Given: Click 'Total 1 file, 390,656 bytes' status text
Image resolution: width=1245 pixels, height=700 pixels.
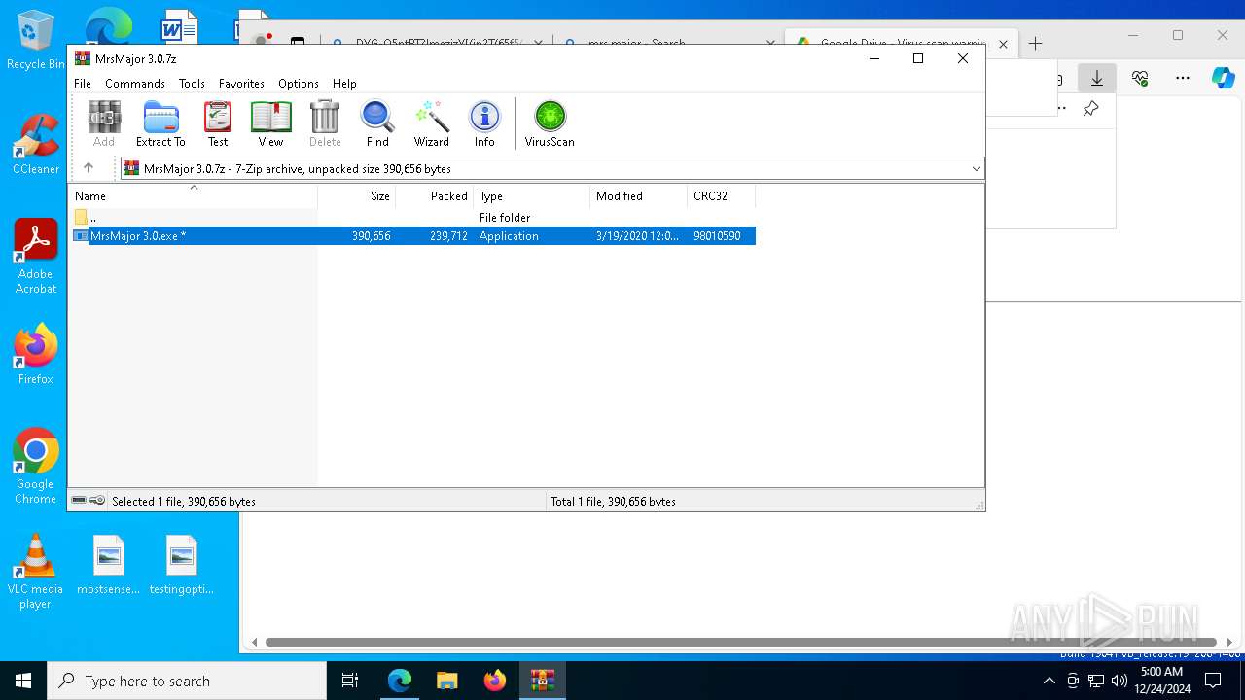Looking at the screenshot, I should point(613,502).
